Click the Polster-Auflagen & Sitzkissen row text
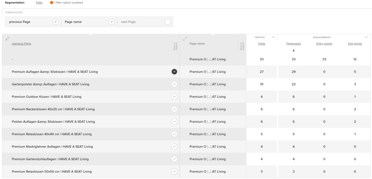 point(53,122)
